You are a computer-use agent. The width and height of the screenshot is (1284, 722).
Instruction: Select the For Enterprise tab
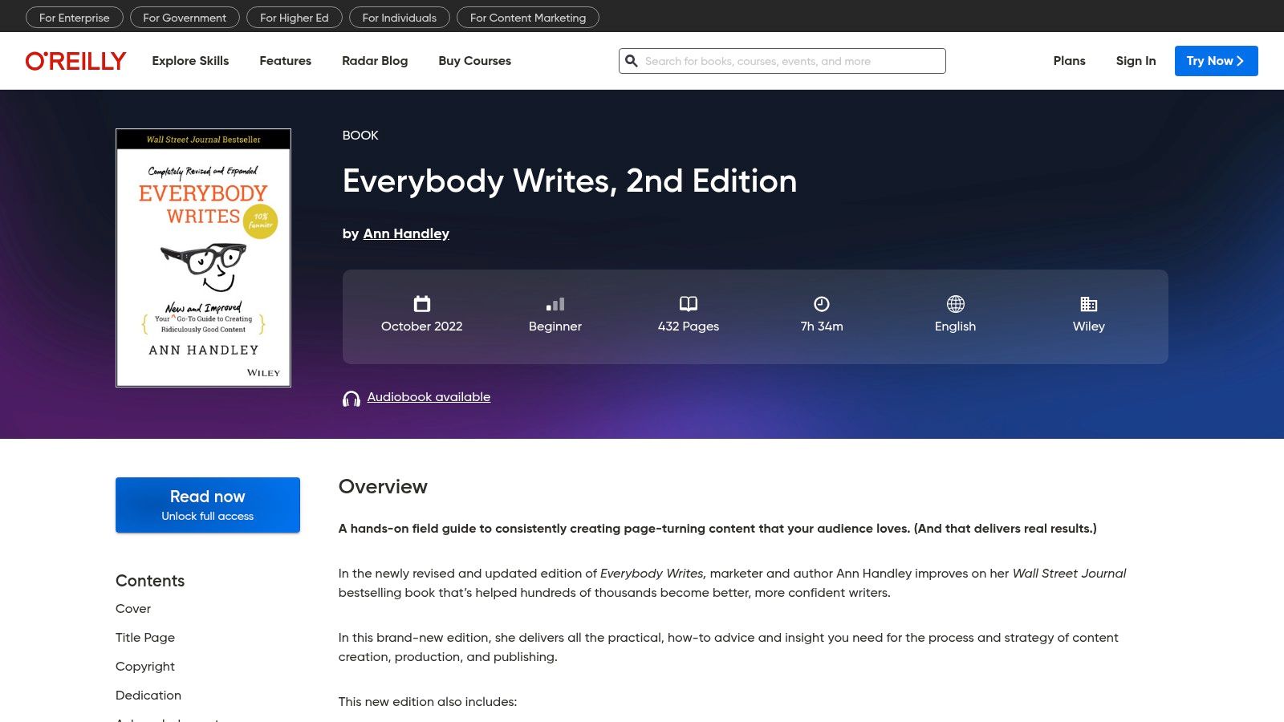75,18
